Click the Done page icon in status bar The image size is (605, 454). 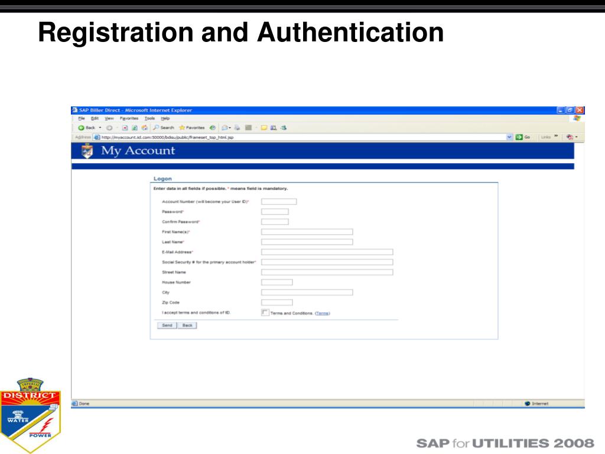point(74,403)
